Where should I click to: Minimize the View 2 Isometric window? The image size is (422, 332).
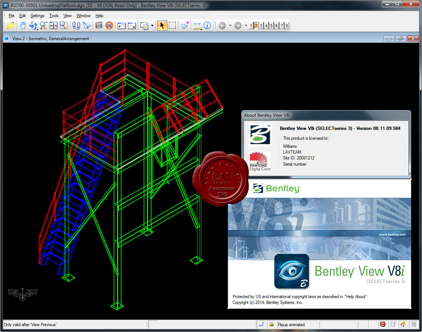tap(389, 39)
